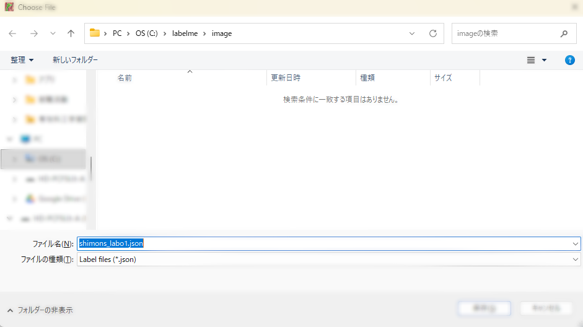
Task: Expand the address bar history dropdown
Action: point(412,33)
